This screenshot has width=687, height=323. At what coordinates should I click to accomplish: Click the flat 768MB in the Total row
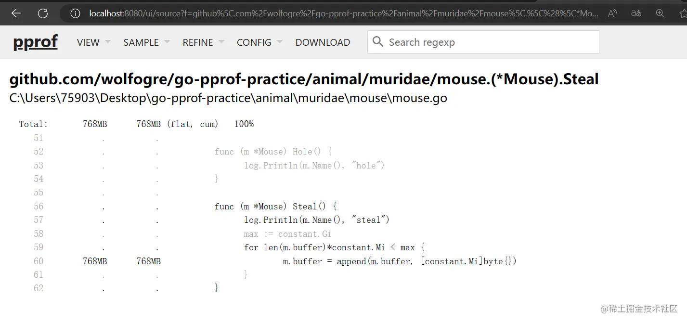[95, 124]
